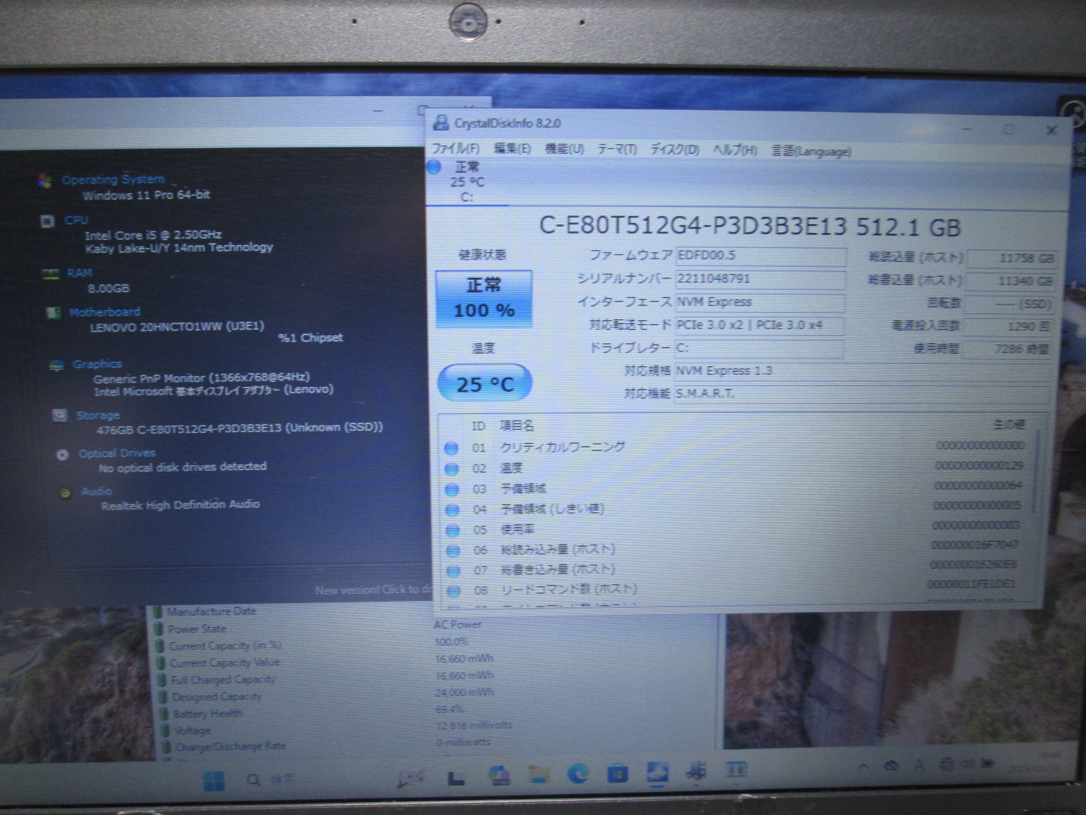Open the 言語(Language) menu

810,151
